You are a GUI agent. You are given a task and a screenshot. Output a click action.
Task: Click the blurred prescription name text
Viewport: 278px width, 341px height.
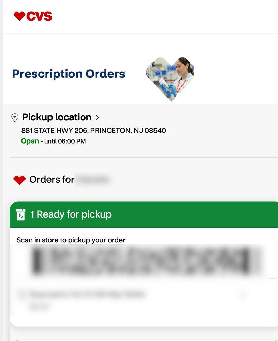tap(87, 294)
